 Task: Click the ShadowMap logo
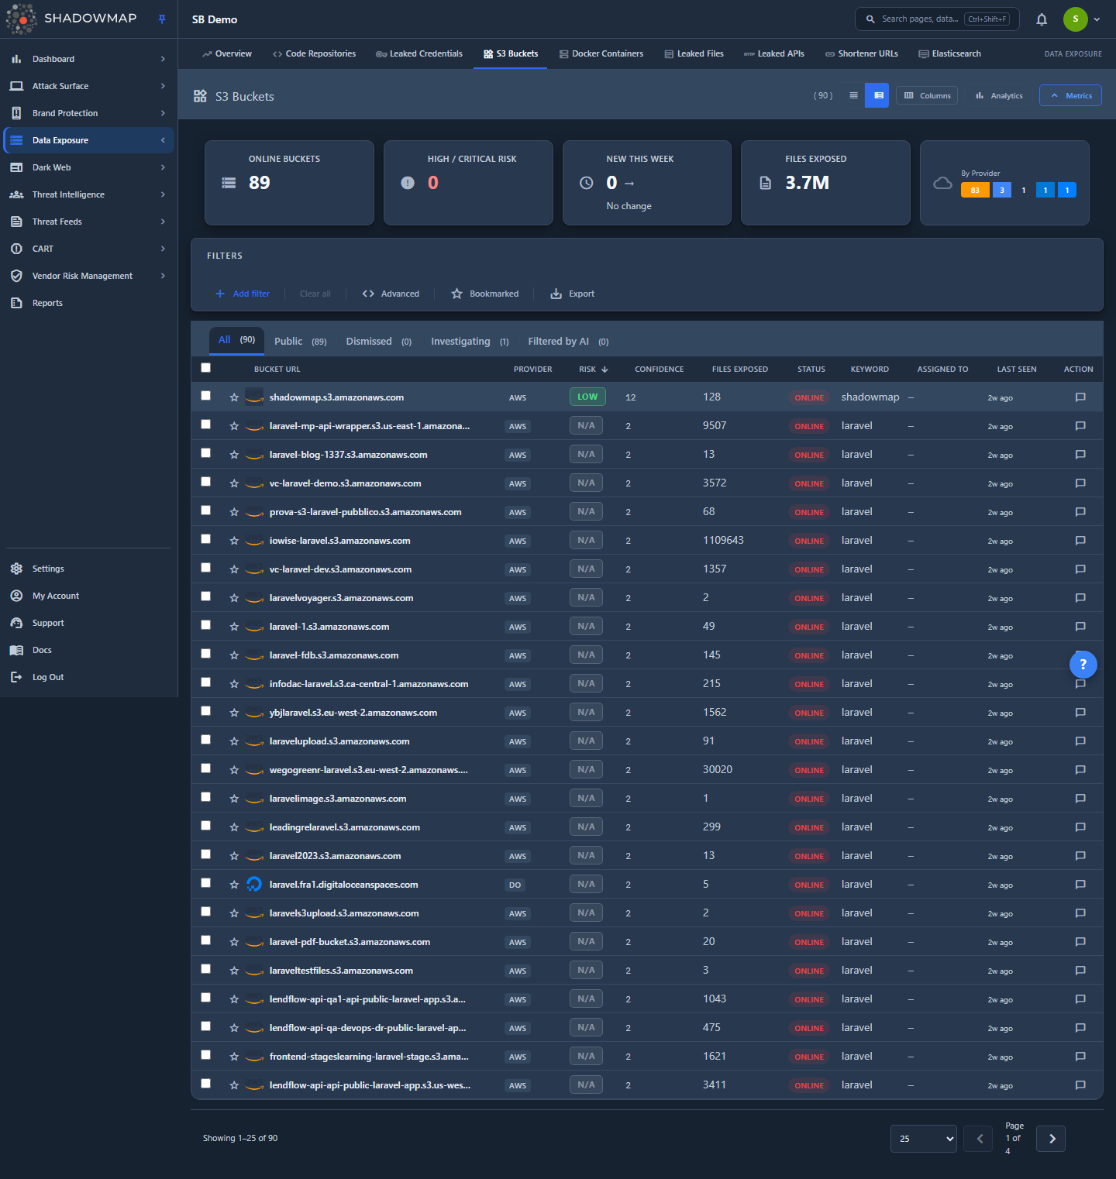[72, 19]
